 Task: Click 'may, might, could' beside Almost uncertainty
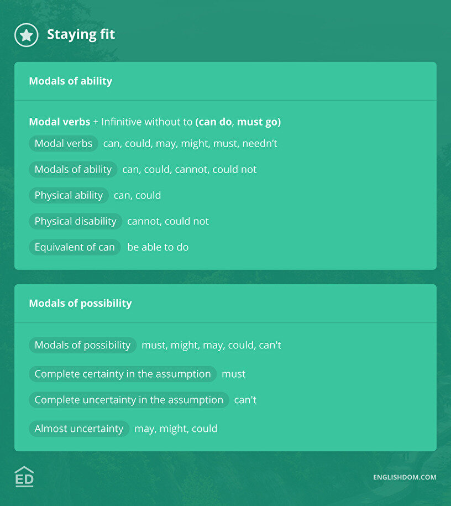tap(176, 429)
